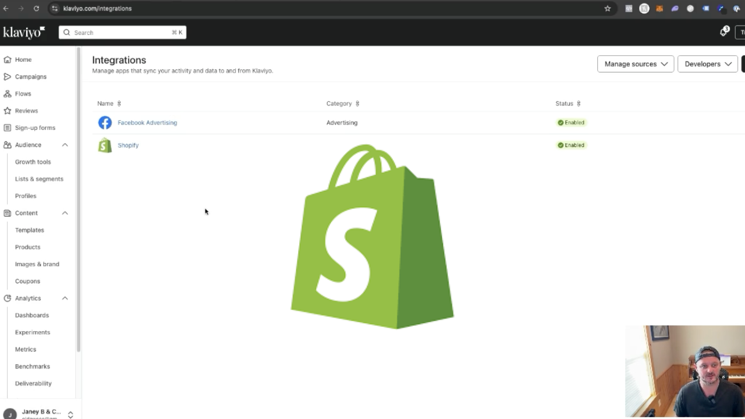Open Experiments page

point(33,332)
